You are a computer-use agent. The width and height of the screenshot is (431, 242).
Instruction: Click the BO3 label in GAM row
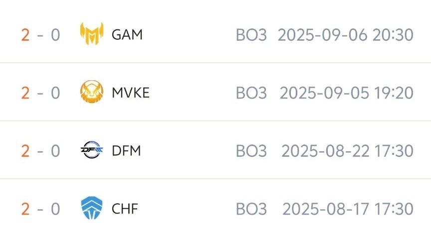click(251, 35)
